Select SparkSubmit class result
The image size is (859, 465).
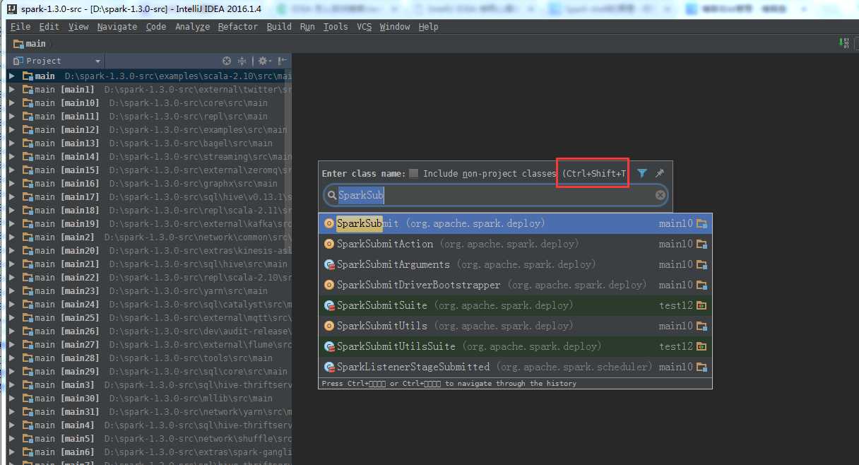515,223
